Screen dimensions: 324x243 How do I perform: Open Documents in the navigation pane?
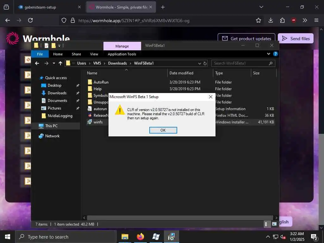click(57, 101)
